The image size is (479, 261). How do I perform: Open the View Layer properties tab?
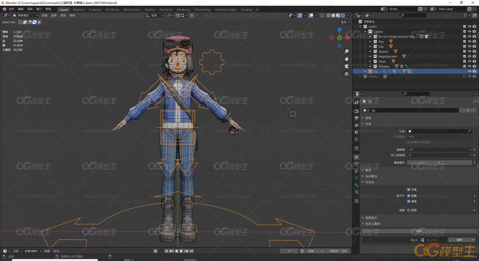(356, 125)
